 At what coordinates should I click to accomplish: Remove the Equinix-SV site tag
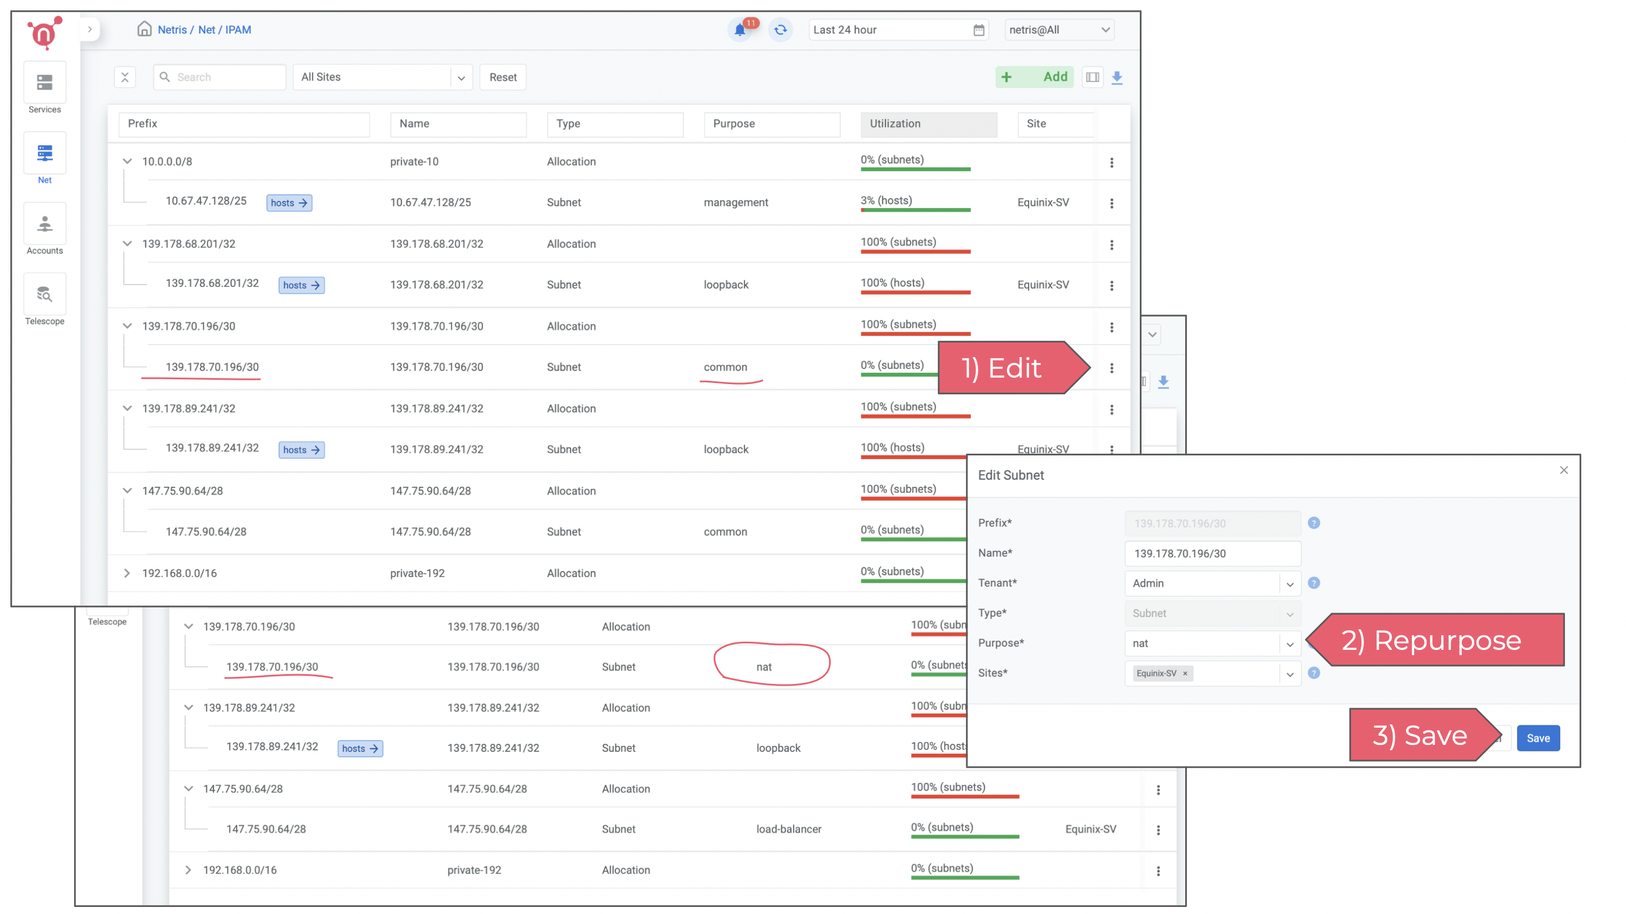(x=1185, y=674)
